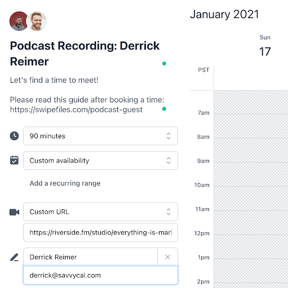
Task: Click the January 2021 month heading
Action: point(224,15)
